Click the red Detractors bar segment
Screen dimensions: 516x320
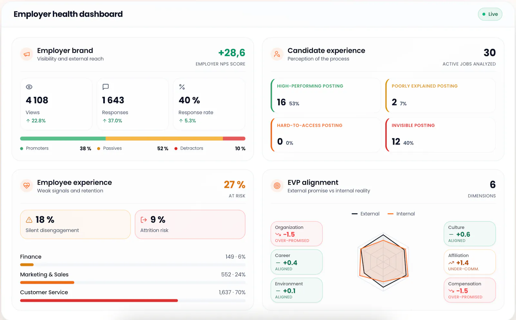pos(234,139)
